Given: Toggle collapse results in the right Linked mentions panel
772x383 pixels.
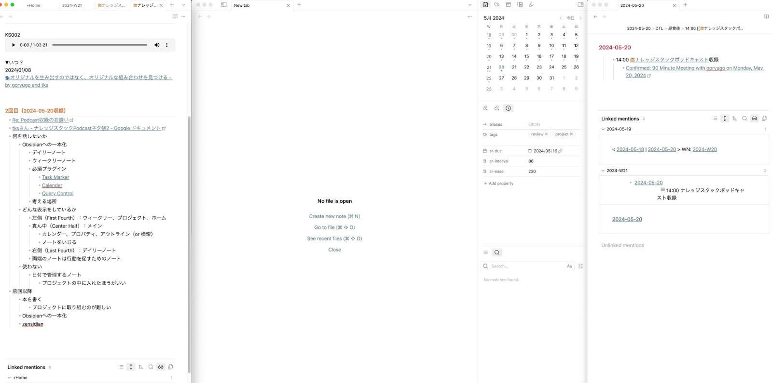Looking at the screenshot, I should coord(715,119).
